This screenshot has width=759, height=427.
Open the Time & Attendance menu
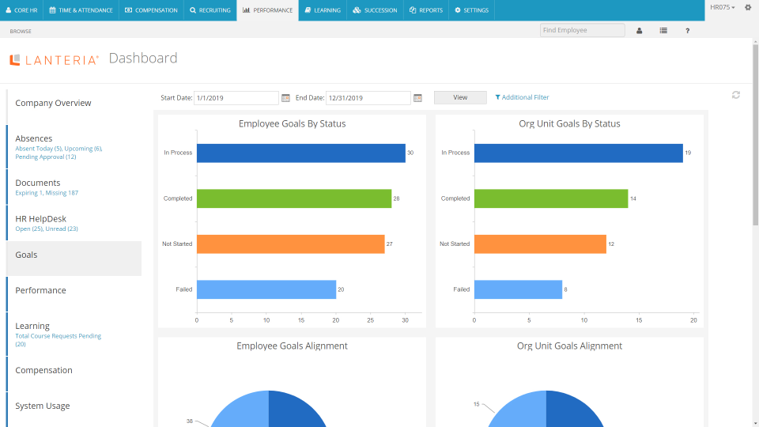pos(81,10)
